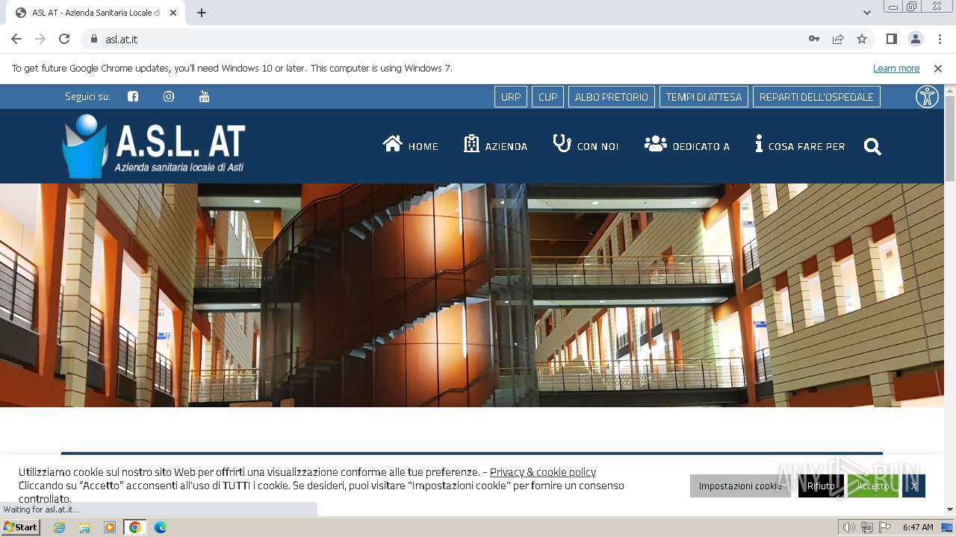
Task: Click the clock in system tray
Action: point(918,527)
